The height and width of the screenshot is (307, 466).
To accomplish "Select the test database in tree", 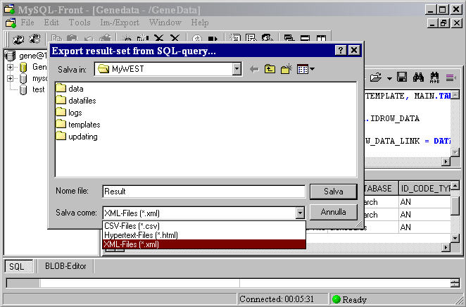I will 38,89.
